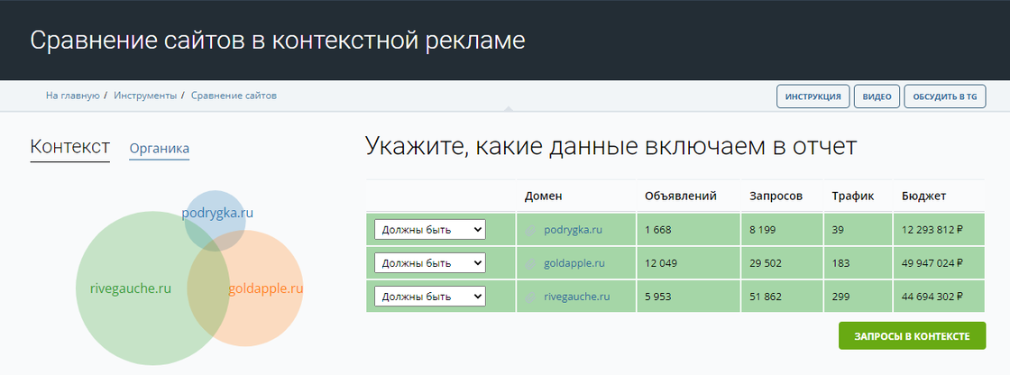This screenshot has height=375, width=1010.
Task: Switch to the Органика tab
Action: 159,149
